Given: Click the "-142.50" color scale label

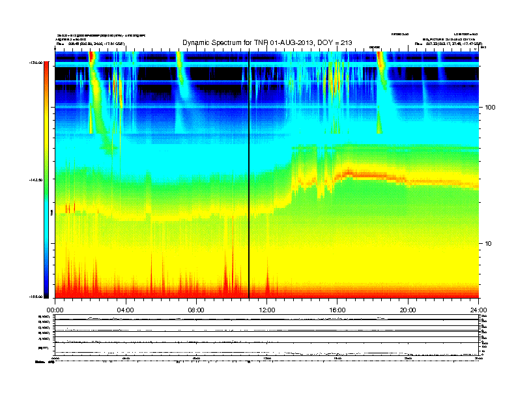Looking at the screenshot, I should [x=36, y=180].
